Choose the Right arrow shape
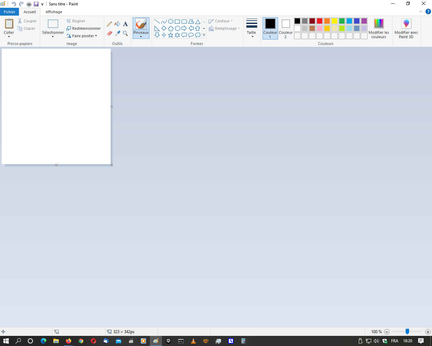Viewport: 432px width, 346px height. [184, 28]
